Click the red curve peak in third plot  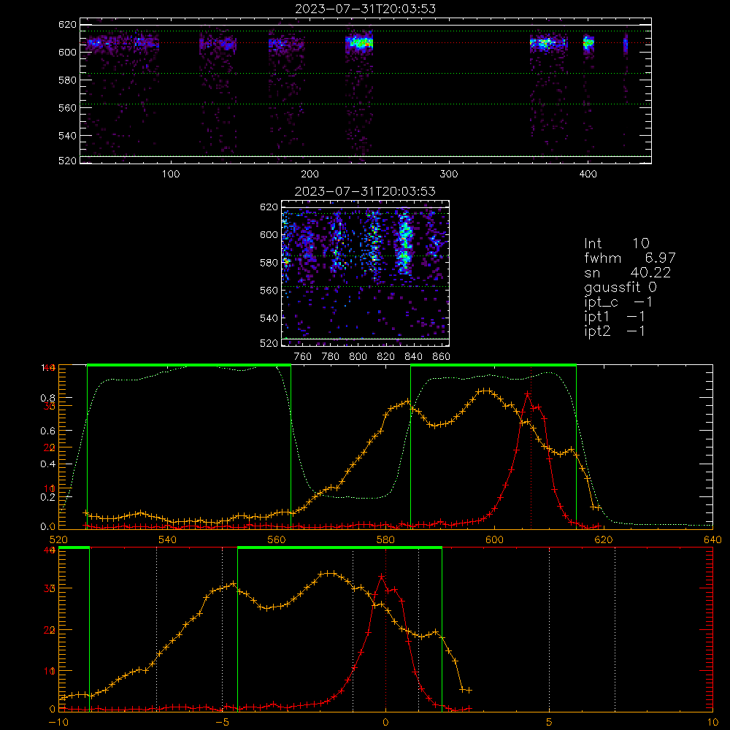click(x=528, y=394)
